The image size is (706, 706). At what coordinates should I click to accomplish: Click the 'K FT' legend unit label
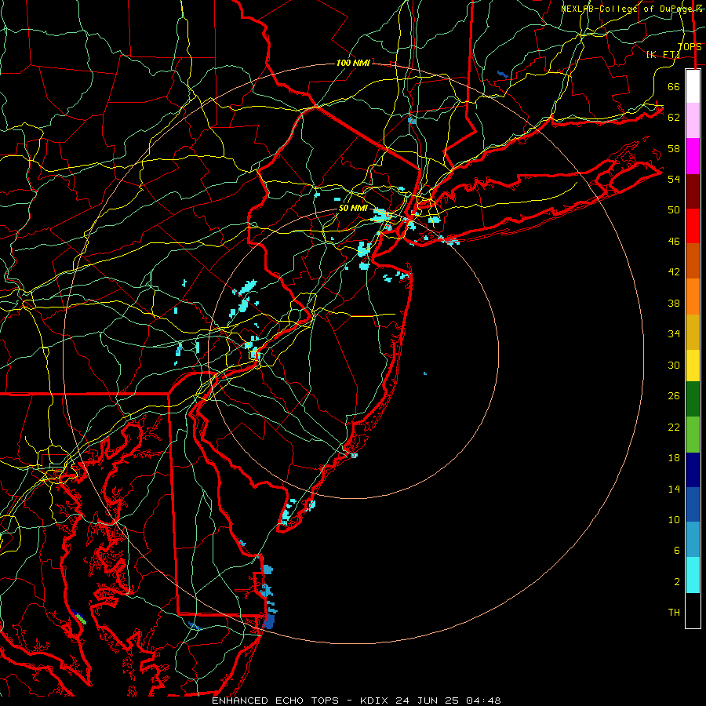coord(663,55)
